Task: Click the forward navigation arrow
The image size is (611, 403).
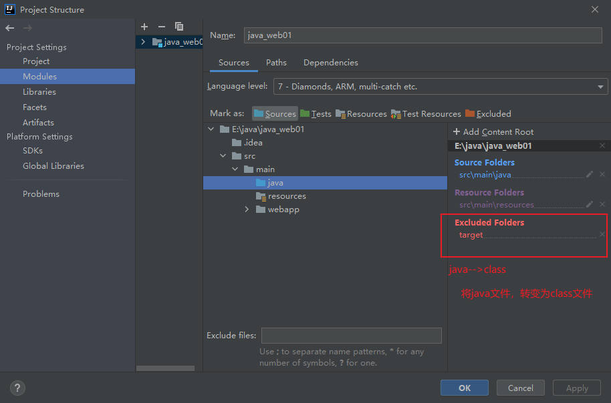Action: click(x=27, y=28)
